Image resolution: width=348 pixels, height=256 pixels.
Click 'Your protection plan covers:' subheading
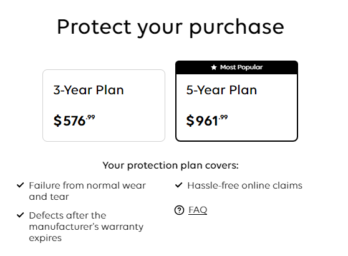pyautogui.click(x=170, y=165)
